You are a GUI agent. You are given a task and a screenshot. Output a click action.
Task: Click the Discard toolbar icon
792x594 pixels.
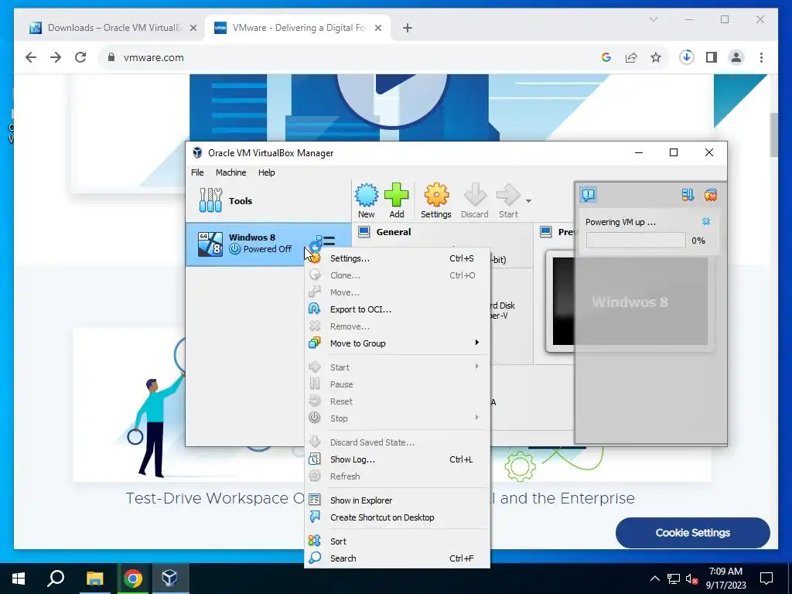click(475, 195)
